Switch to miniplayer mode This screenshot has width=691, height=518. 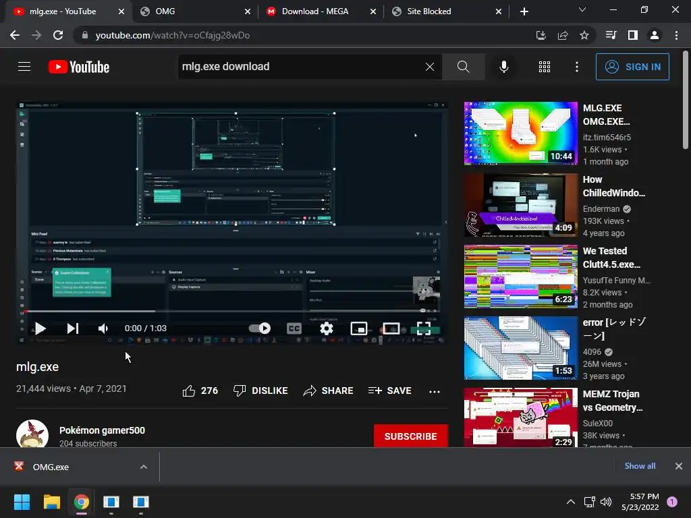(359, 328)
